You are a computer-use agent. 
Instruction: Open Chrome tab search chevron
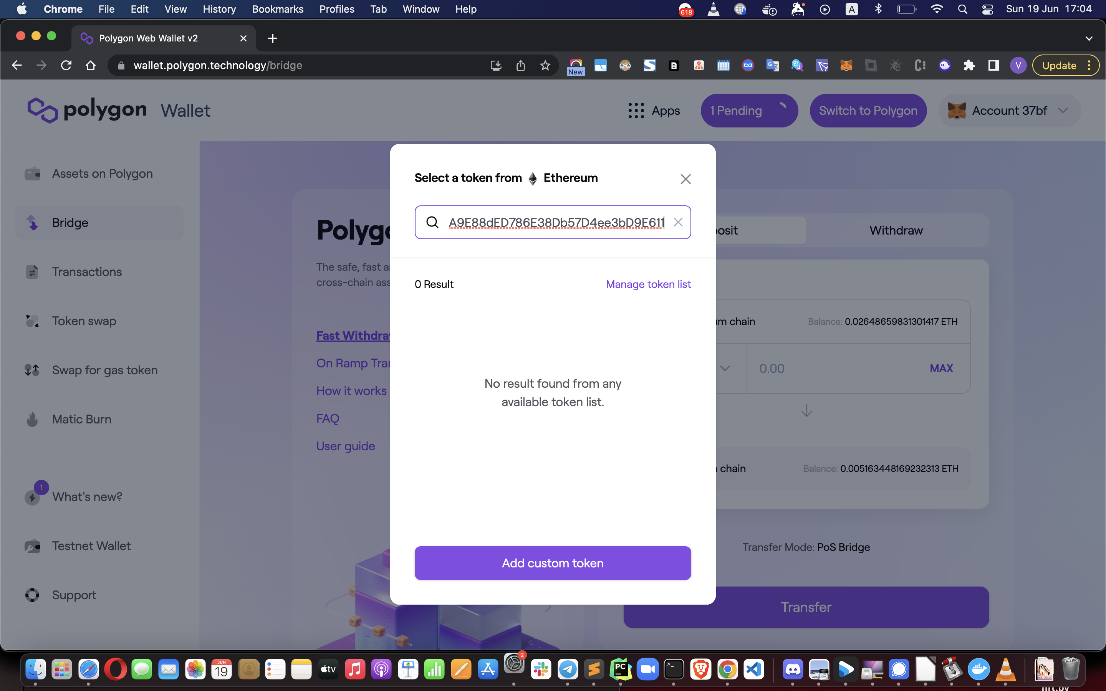pos(1089,38)
